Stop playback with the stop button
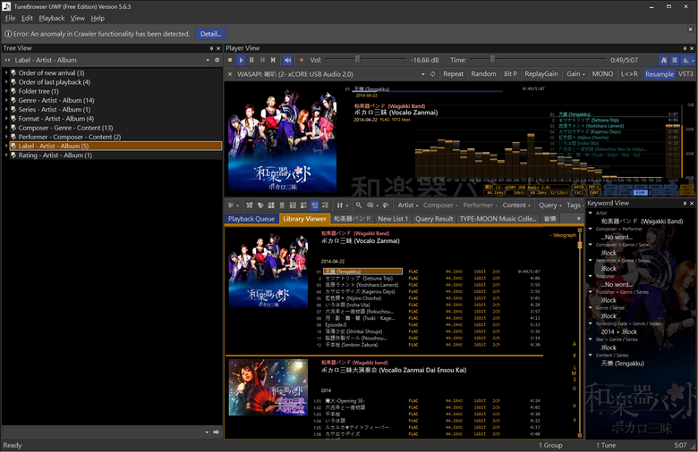This screenshot has height=452, width=698. coord(230,60)
